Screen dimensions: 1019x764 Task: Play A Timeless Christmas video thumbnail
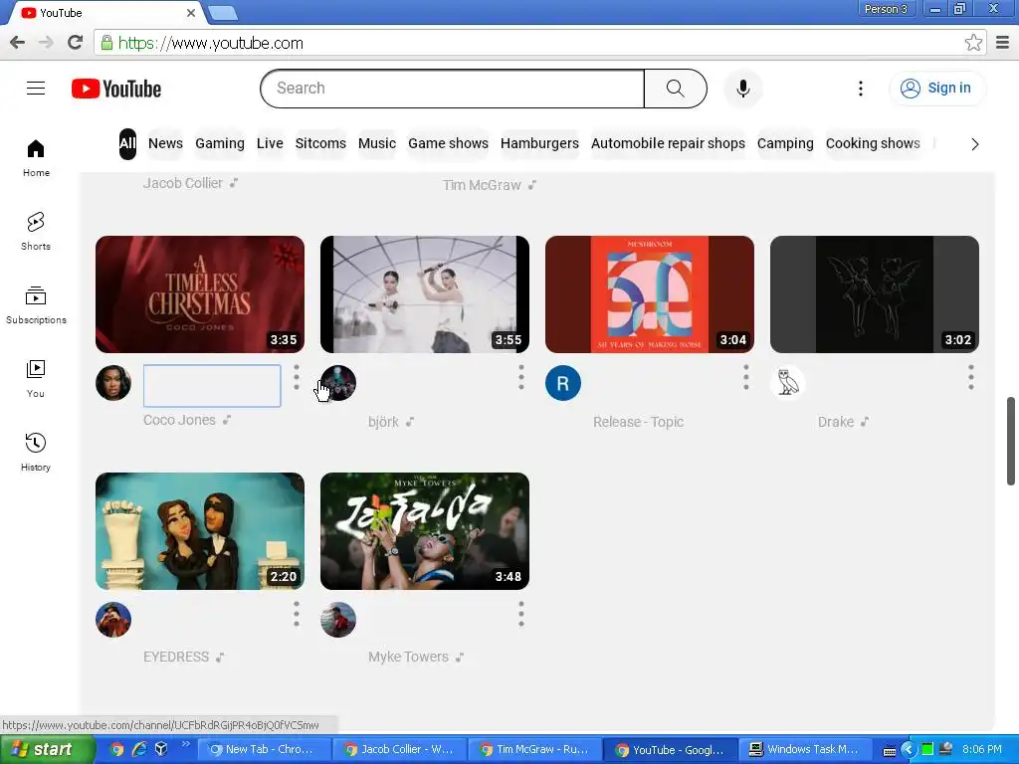199,294
